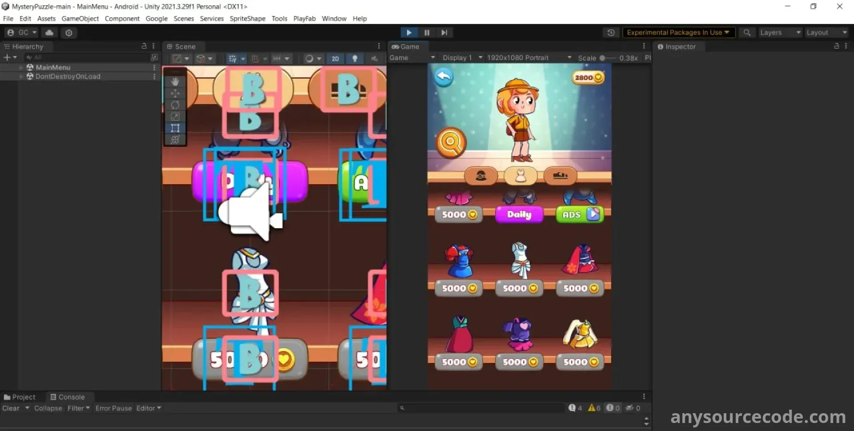The image size is (854, 431).
Task: Toggle Error Pause in Console
Action: (x=113, y=408)
